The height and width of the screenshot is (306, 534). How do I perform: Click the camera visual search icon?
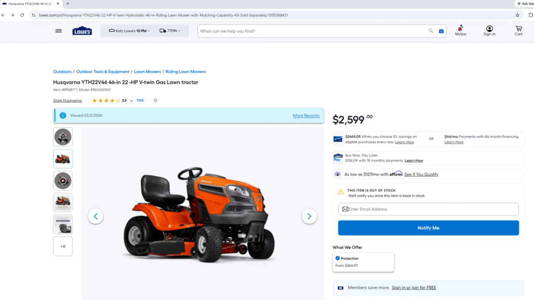[441, 31]
